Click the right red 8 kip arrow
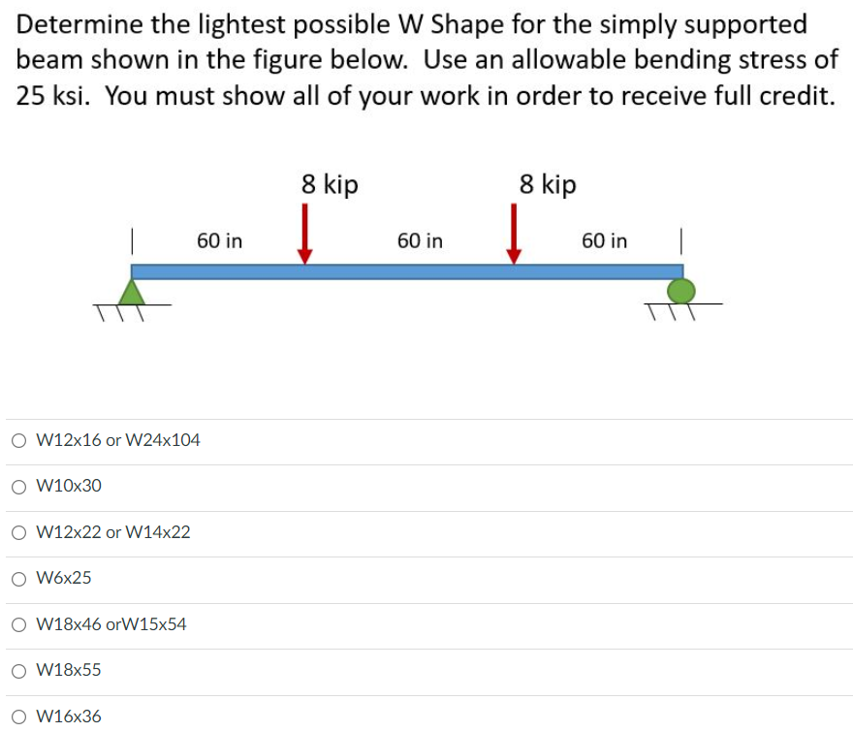 point(514,234)
